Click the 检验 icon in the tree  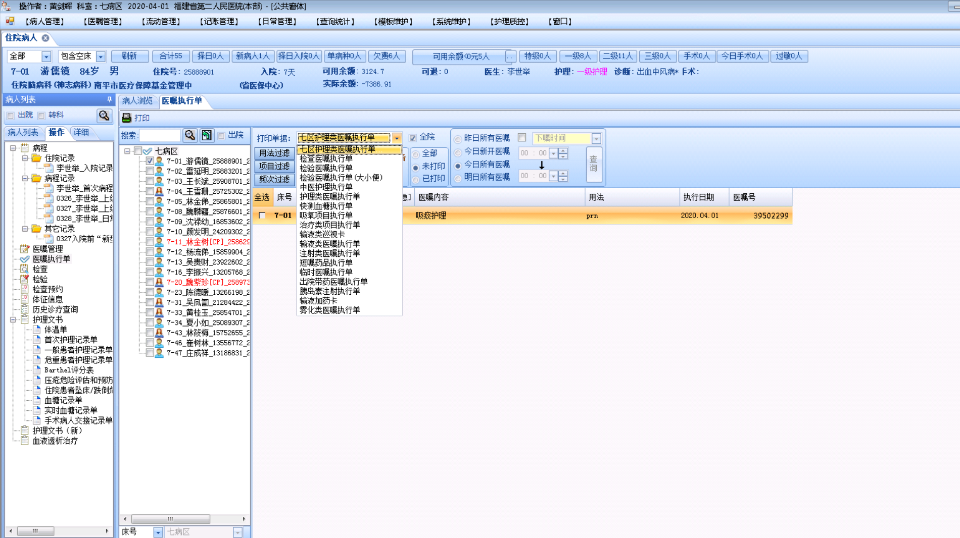(x=24, y=279)
